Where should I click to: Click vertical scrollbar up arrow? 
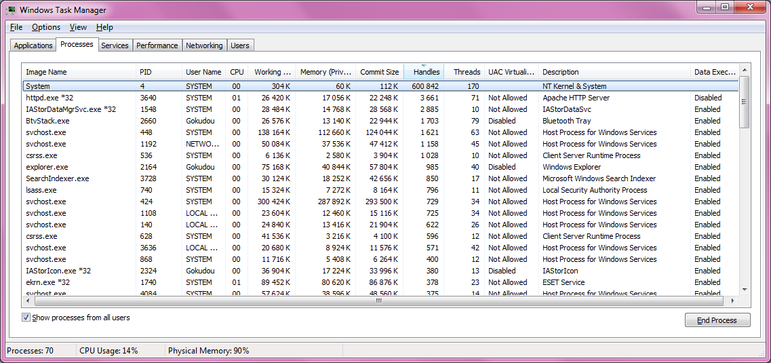tap(745, 69)
